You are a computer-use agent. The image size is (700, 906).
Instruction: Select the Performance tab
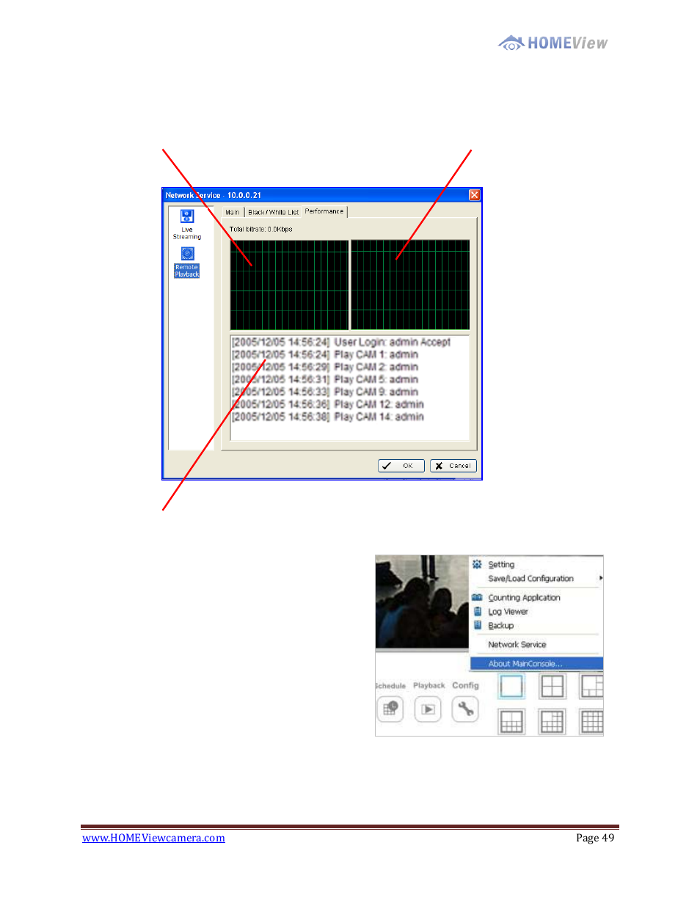point(324,211)
